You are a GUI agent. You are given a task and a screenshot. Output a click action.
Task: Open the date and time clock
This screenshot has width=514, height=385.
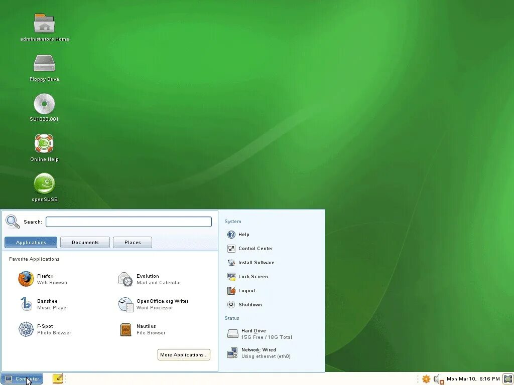point(473,379)
